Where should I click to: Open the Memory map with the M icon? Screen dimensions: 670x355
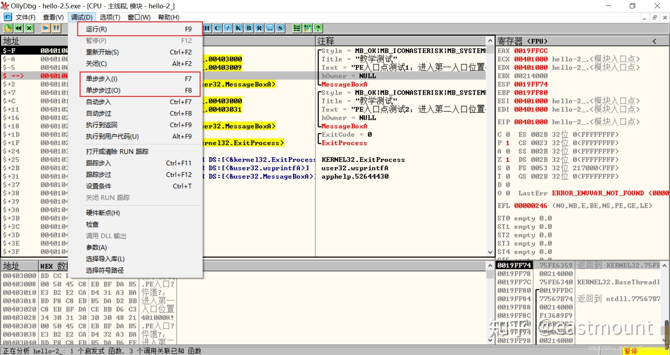(175, 28)
